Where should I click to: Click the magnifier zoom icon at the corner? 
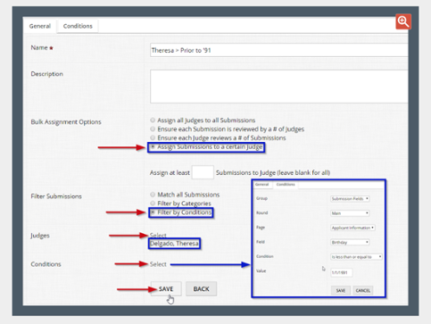403,21
